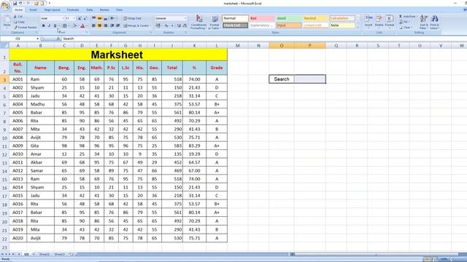Click AutoSum in Editing group
Viewport: 467px width, 262px height.
tap(408, 16)
